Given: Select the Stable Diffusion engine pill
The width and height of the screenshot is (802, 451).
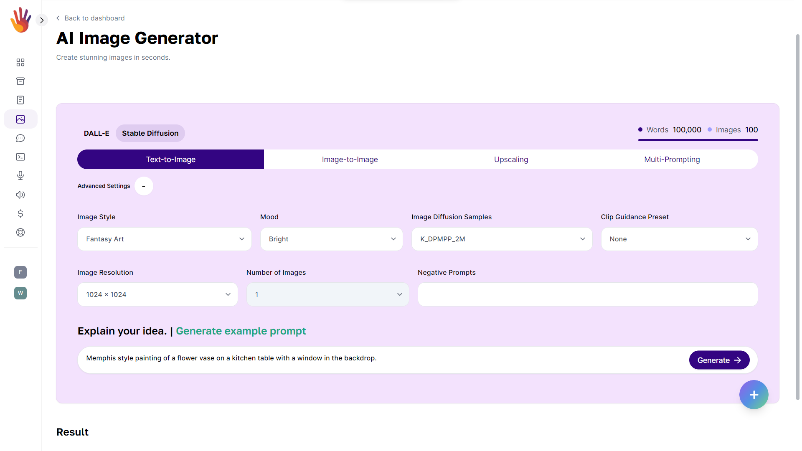Looking at the screenshot, I should tap(150, 133).
